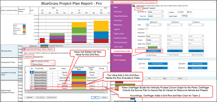
Task: Click Cancel in Graph Vertical Pivoting dialog
Action: [x=104, y=97]
